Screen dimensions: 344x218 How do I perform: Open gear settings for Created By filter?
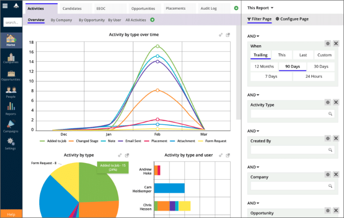(328, 139)
